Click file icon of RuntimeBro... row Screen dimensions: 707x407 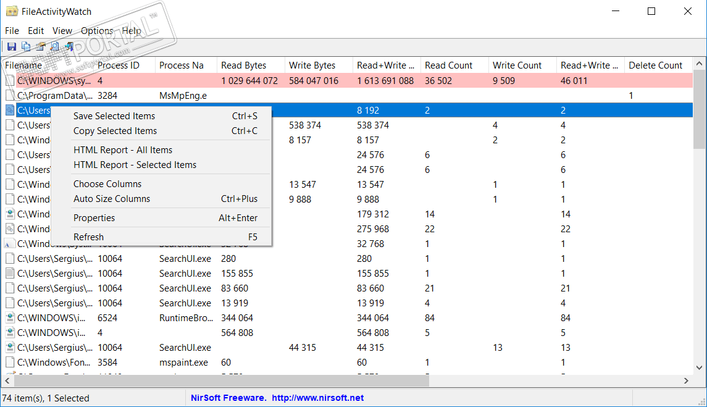[x=10, y=317]
